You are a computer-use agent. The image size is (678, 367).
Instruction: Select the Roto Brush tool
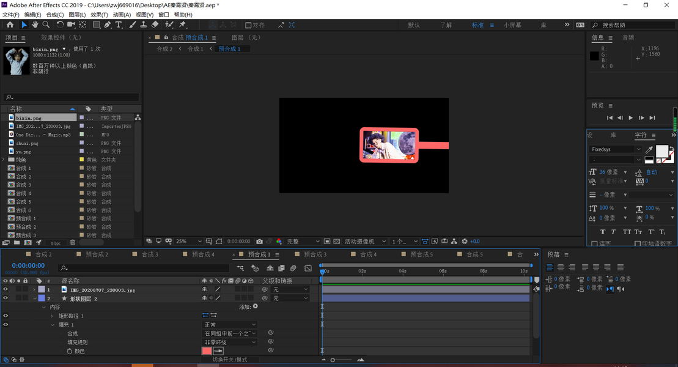169,24
